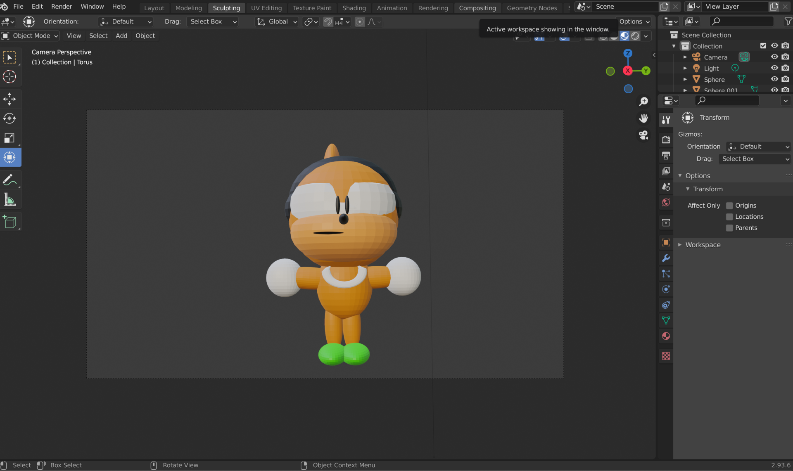Enable Affect Only Origins checkbox
The image size is (793, 471).
(729, 206)
